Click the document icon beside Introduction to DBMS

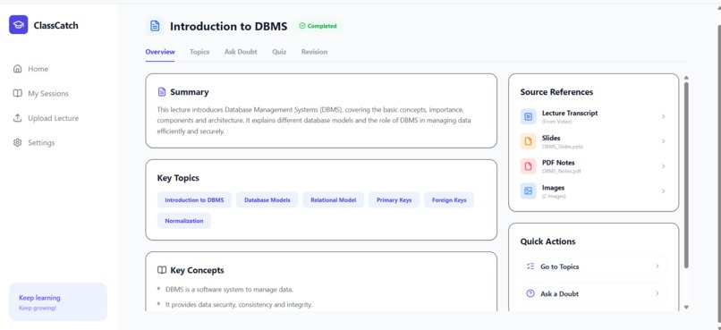(155, 26)
